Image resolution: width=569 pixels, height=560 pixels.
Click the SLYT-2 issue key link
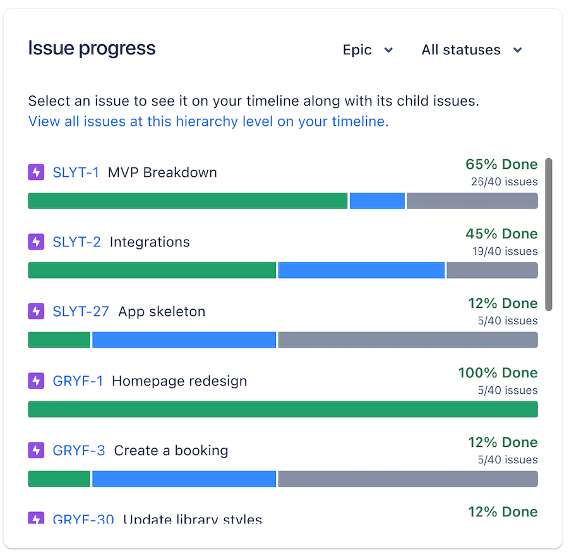click(76, 241)
